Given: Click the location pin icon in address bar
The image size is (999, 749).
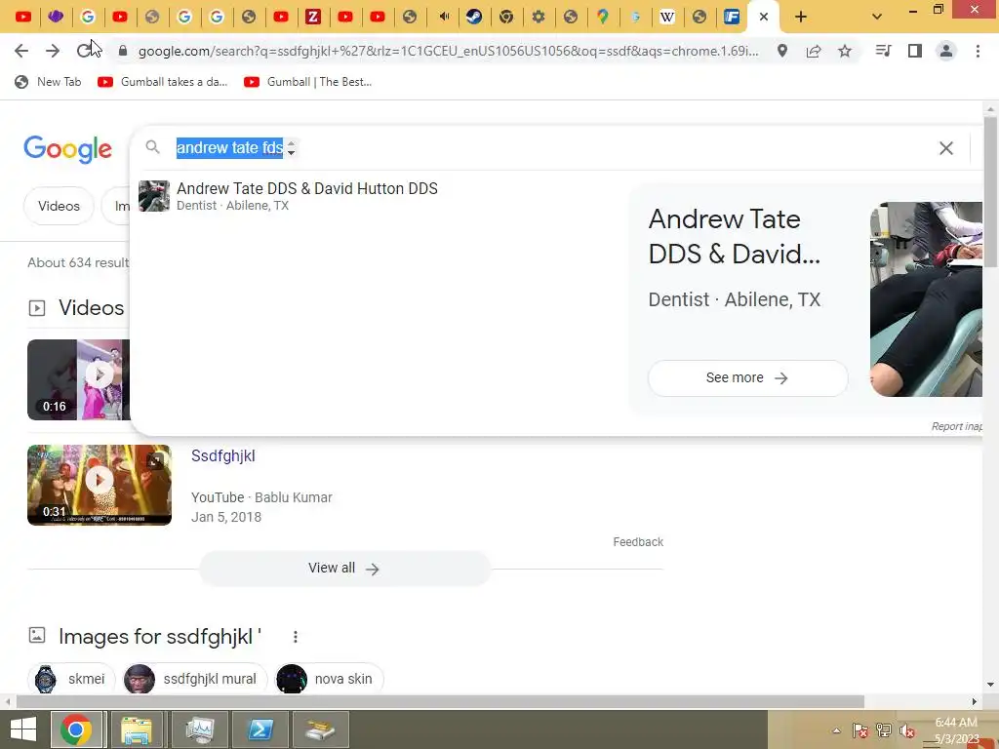Looking at the screenshot, I should click(782, 51).
